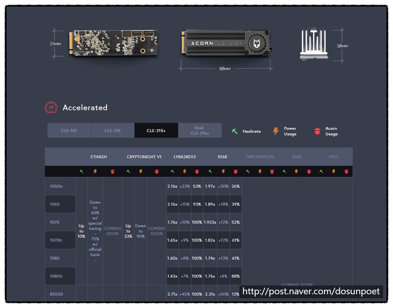
Task: Click the 1080 '+13%' power cell
Action: point(223,258)
